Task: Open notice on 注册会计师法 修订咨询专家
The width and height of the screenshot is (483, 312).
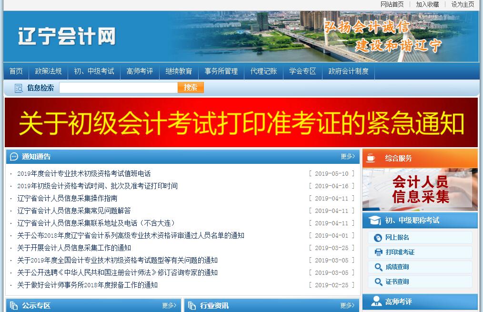Action: pos(117,272)
